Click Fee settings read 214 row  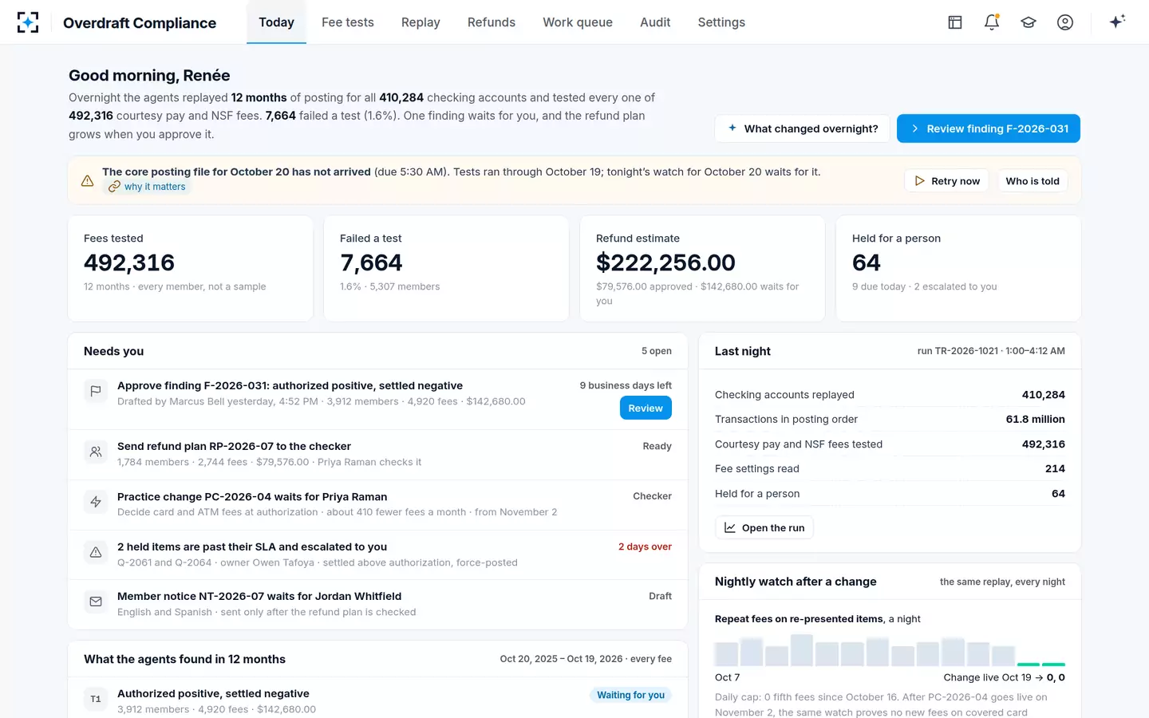[890, 468]
